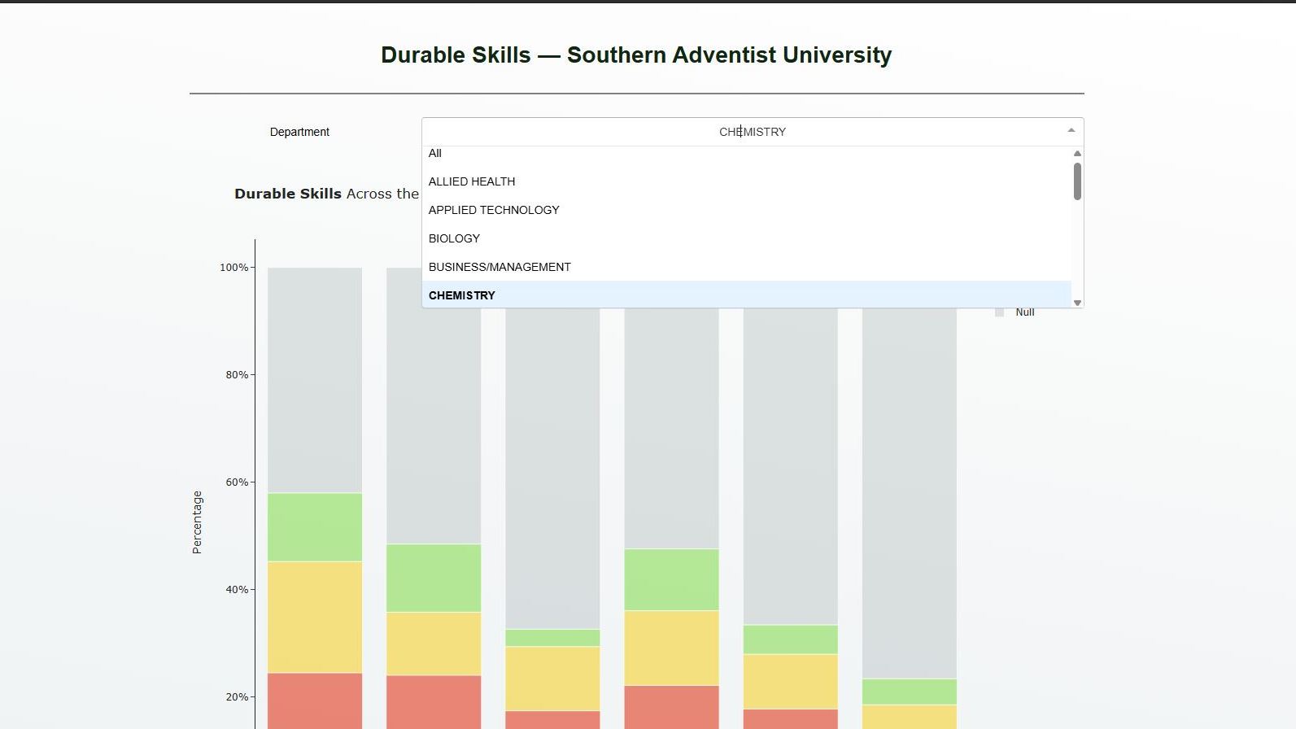This screenshot has width=1296, height=729.
Task: Click the dropdown list scroll-up arrow
Action: pyautogui.click(x=1077, y=154)
